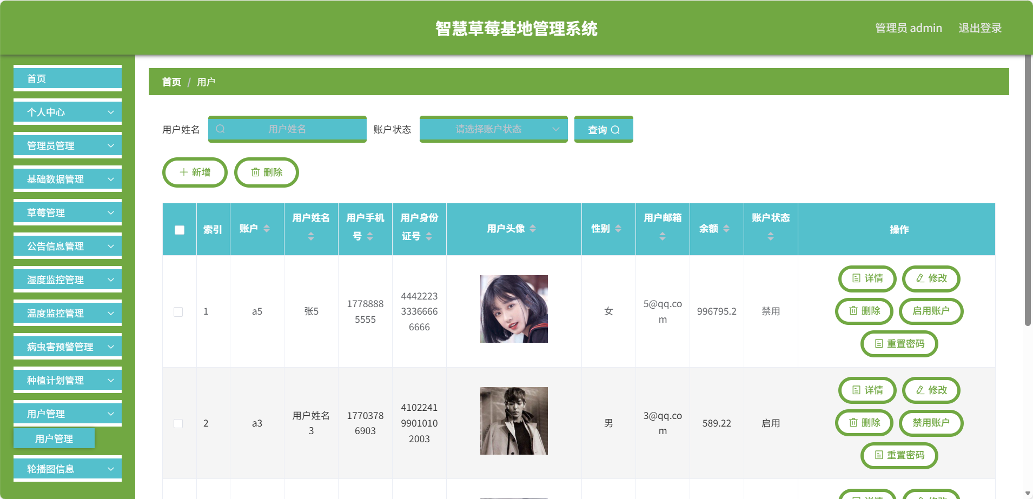Viewport: 1033px width, 499px height.
Task: Expand 个人中心 sidebar menu
Action: 68,112
